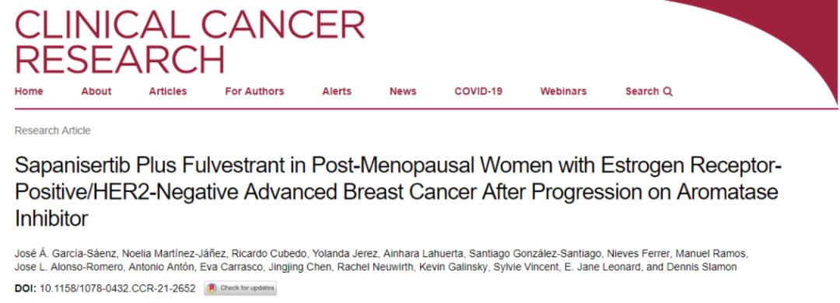Image resolution: width=840 pixels, height=303 pixels.
Task: Click the Check for updates bookmark icon
Action: (212, 288)
